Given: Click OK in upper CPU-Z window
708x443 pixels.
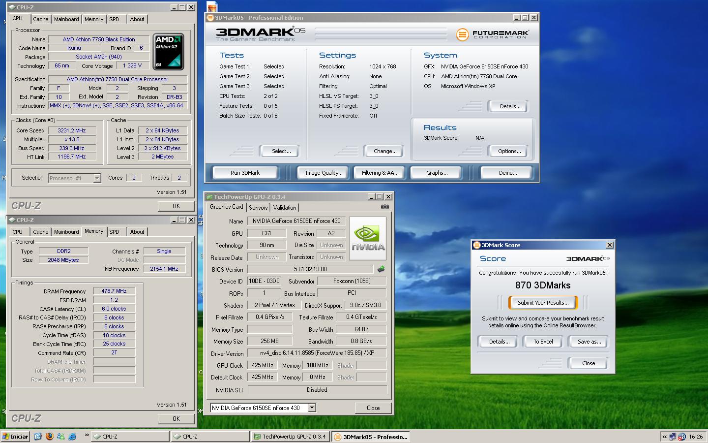Looking at the screenshot, I should tap(176, 206).
